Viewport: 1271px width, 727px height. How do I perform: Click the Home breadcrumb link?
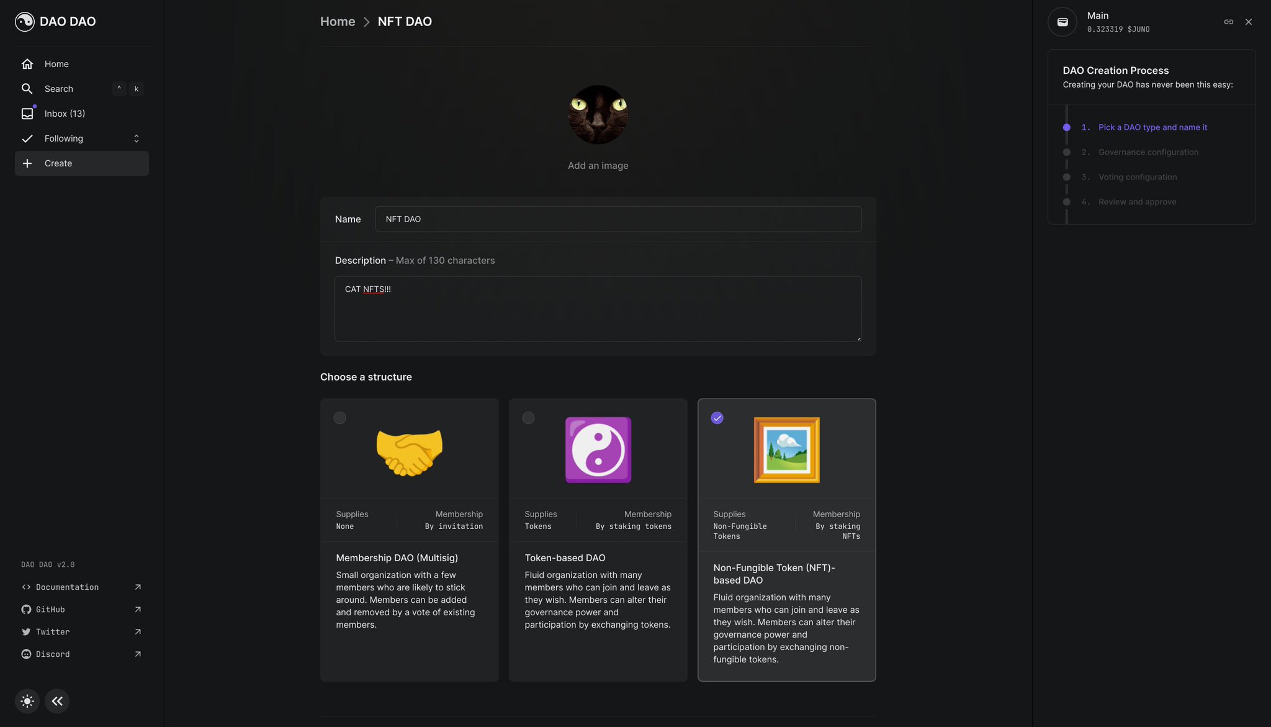point(338,22)
